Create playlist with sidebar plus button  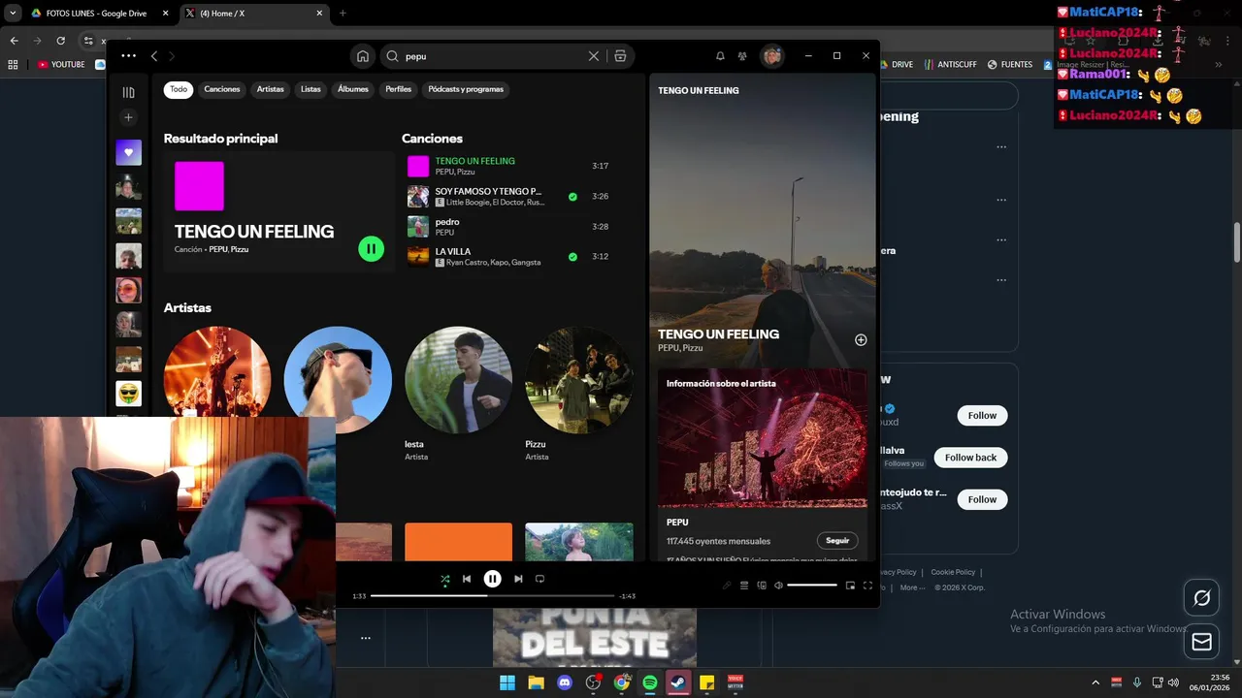[x=128, y=117]
